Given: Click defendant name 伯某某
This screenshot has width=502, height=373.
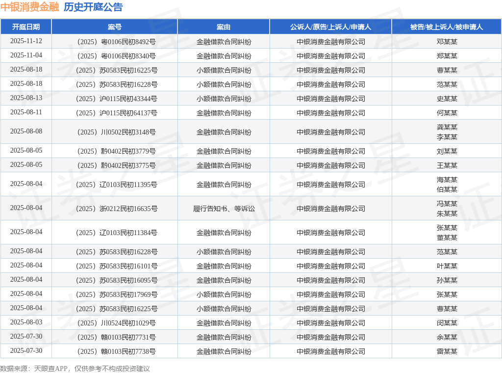Looking at the screenshot, I should tap(447, 190).
